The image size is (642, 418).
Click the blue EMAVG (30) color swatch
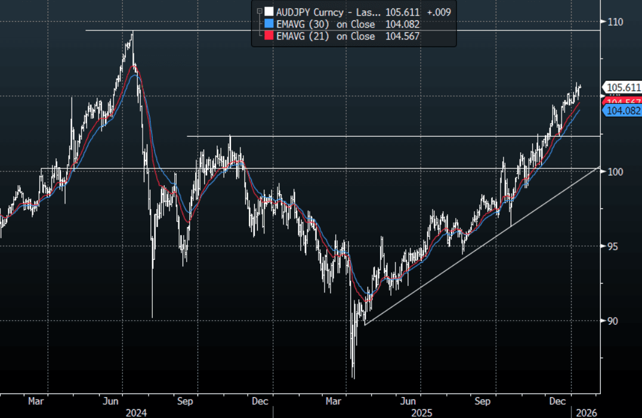[269, 24]
